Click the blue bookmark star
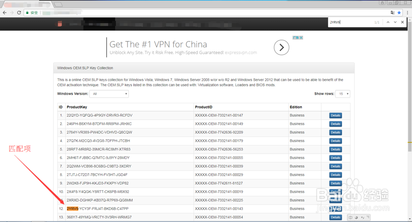 pos(399,13)
